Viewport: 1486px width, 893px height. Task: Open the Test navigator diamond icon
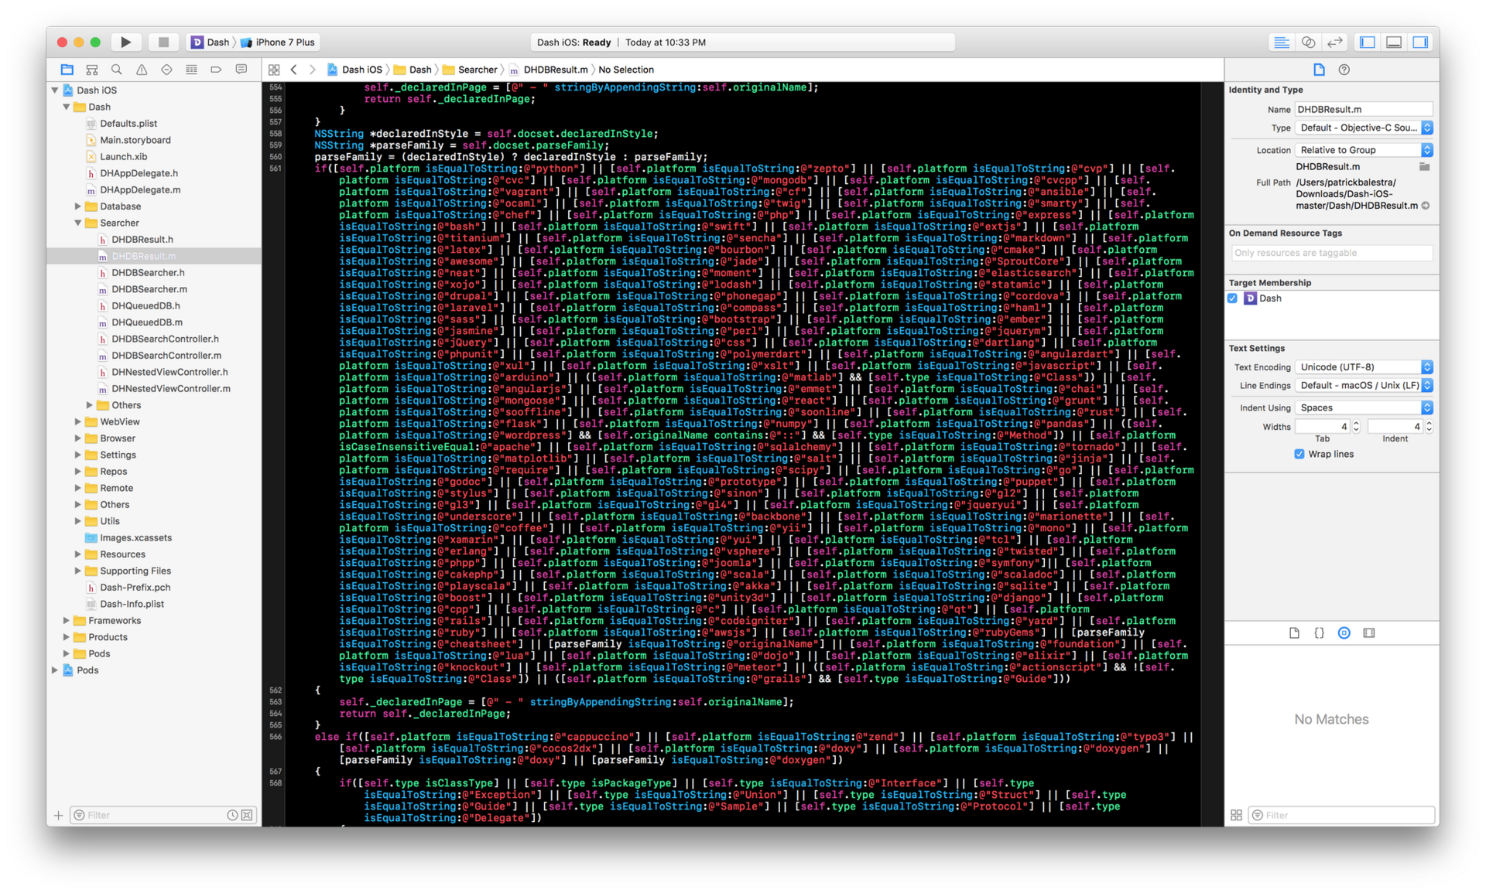[166, 70]
